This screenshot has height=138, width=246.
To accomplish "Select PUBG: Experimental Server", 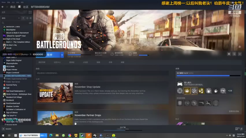I will (17, 79).
